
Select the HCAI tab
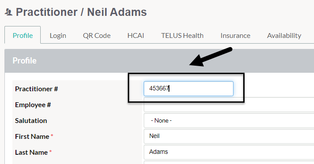[x=136, y=36]
